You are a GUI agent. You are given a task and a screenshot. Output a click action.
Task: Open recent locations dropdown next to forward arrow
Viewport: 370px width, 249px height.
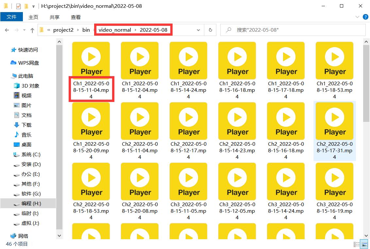click(x=25, y=30)
